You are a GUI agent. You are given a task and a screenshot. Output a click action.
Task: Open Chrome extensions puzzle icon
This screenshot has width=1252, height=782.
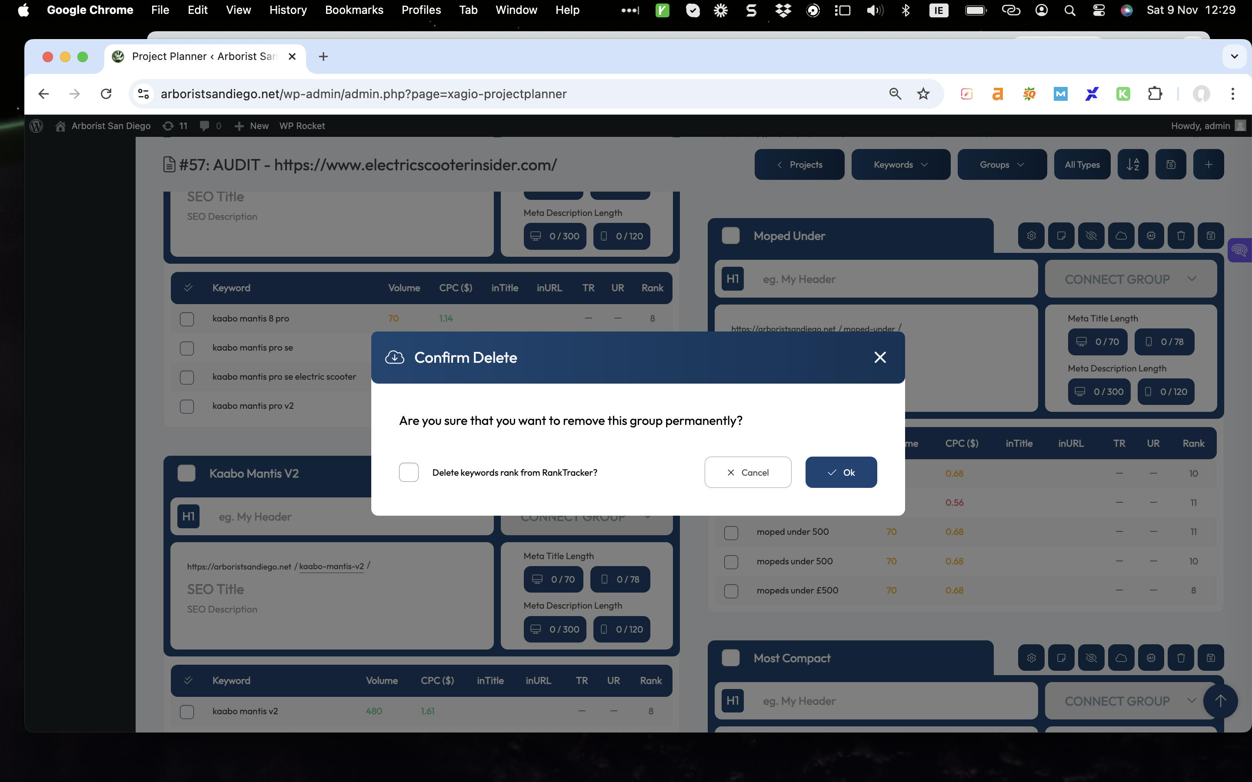(x=1155, y=93)
